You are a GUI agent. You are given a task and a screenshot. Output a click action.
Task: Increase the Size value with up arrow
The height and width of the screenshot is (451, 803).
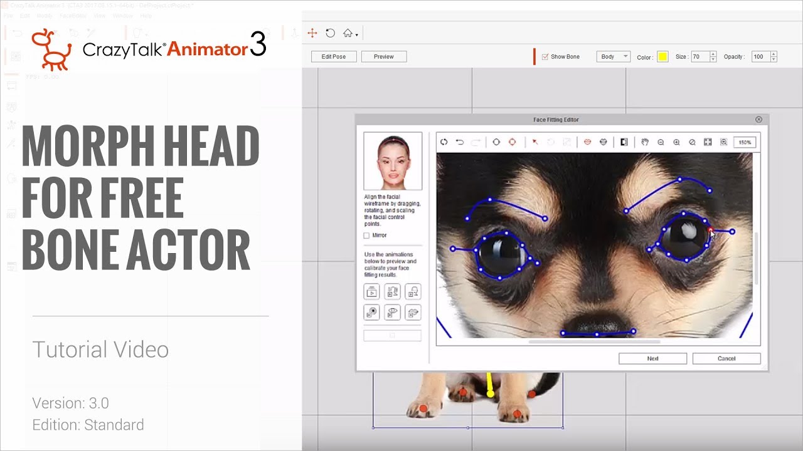pos(713,54)
